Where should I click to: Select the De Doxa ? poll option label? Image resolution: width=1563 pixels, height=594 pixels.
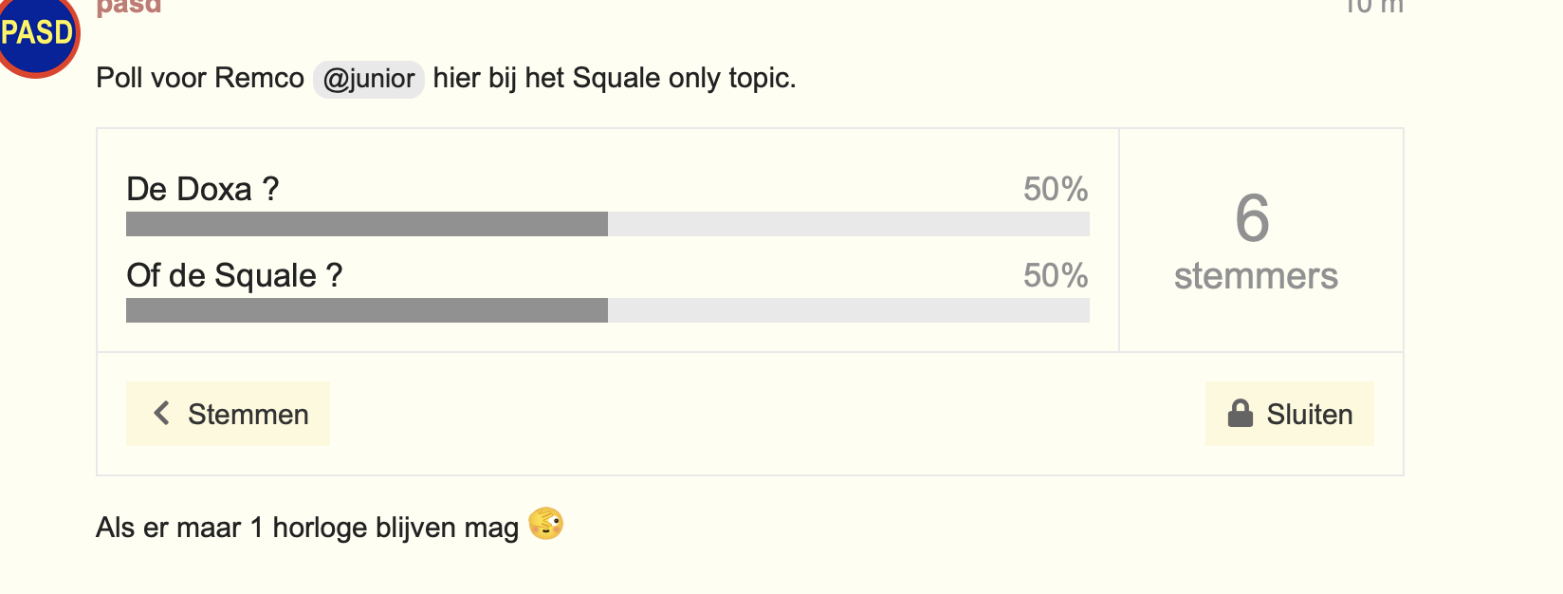click(203, 190)
